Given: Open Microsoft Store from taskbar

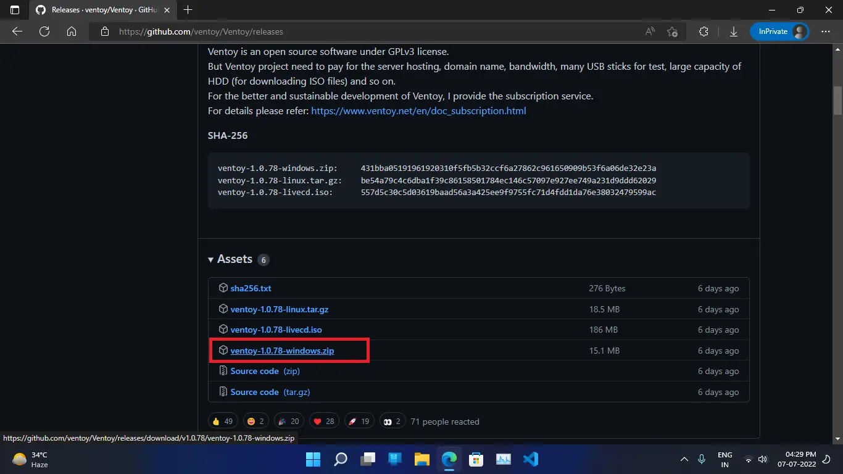Looking at the screenshot, I should pyautogui.click(x=476, y=459).
